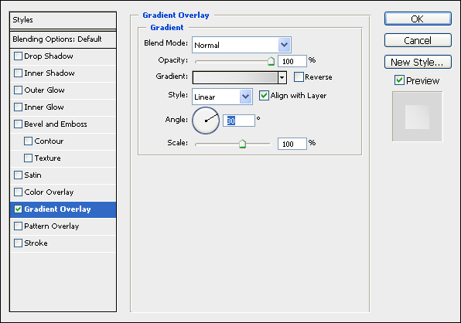Check the Bevel and Emboss checkbox

(19, 124)
